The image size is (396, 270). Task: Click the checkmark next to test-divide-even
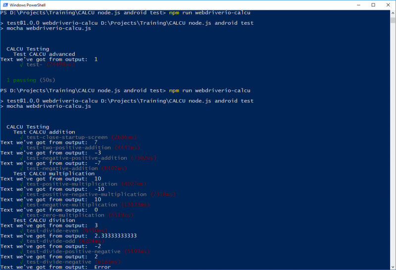(x=22, y=230)
